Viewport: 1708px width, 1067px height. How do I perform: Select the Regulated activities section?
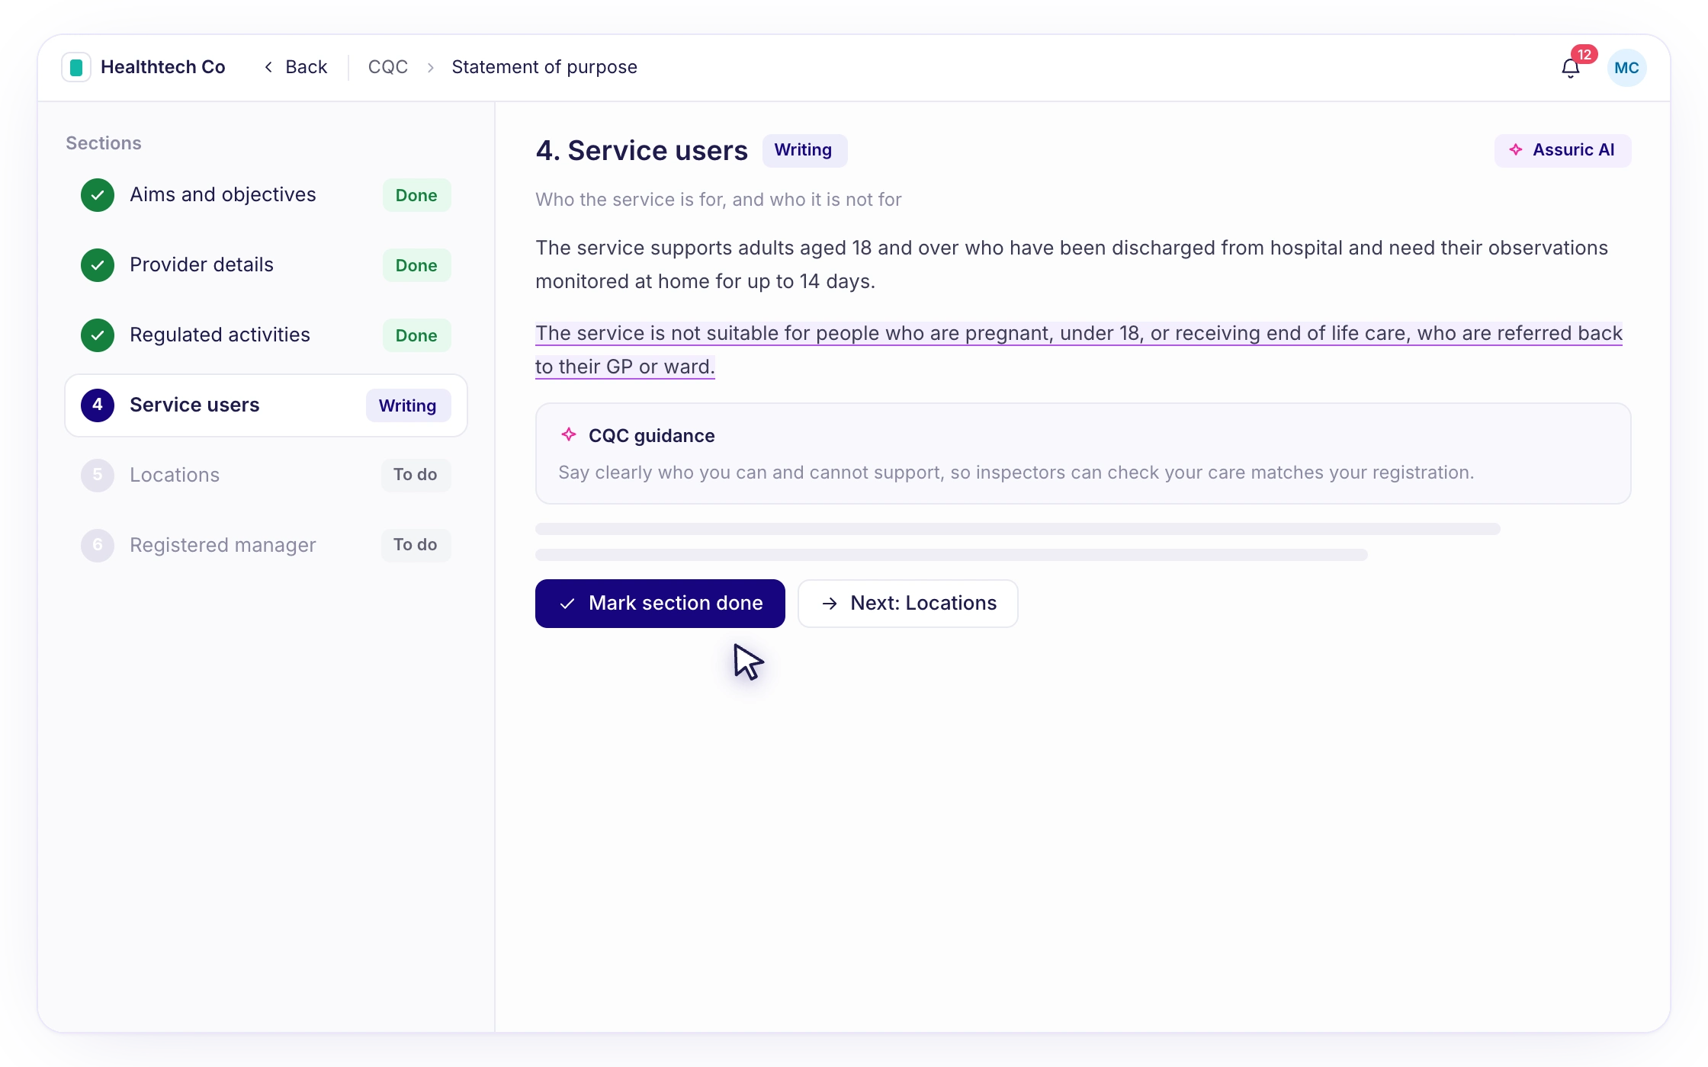[x=265, y=335]
